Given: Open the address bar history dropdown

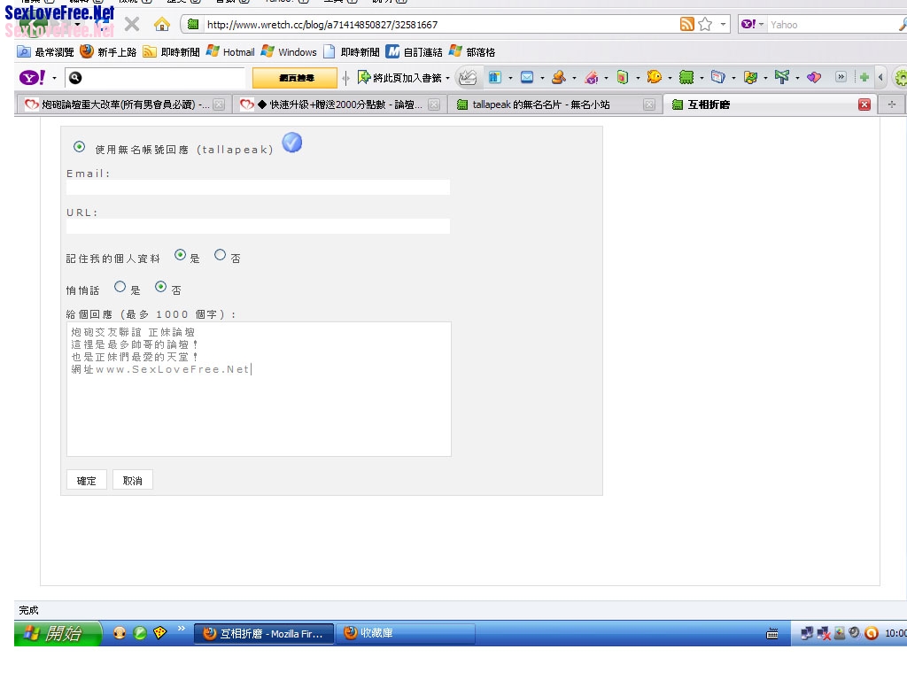Looking at the screenshot, I should tap(724, 25).
